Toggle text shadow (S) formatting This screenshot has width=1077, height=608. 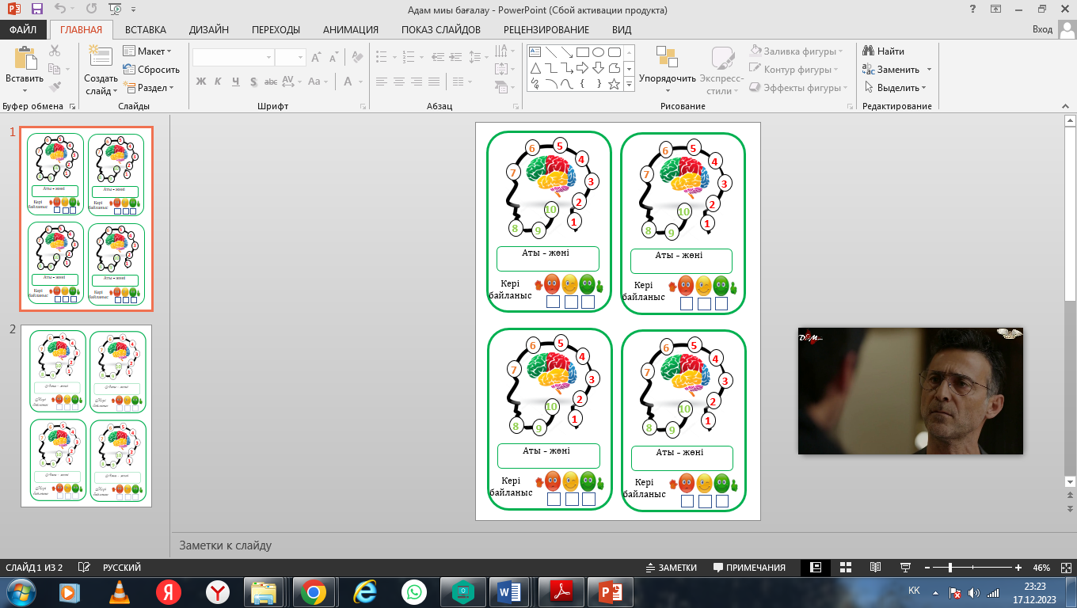(253, 82)
